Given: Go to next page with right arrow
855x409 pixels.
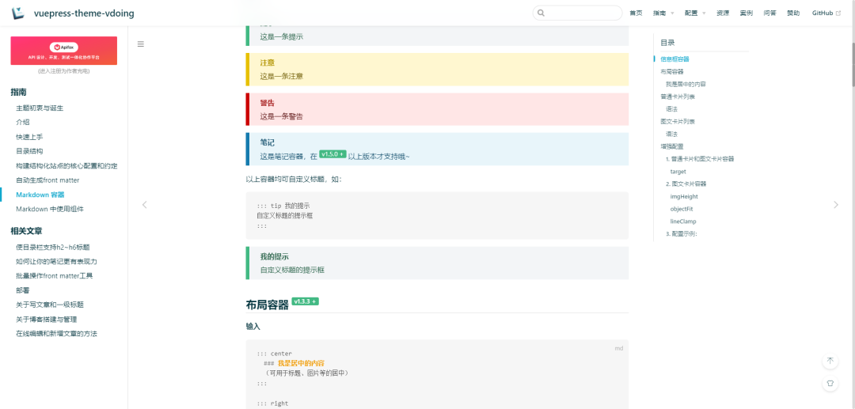Looking at the screenshot, I should pos(836,205).
